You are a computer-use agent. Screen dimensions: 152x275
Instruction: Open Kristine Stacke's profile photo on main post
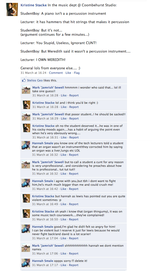pos(12,9)
